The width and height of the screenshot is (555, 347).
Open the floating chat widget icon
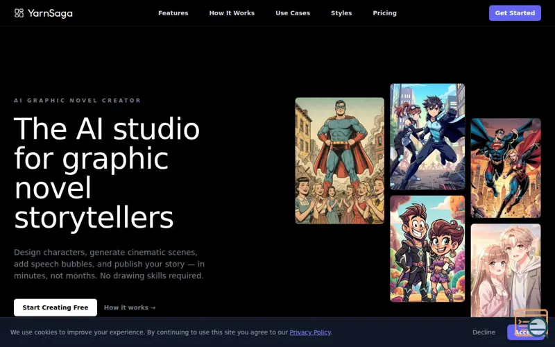click(531, 323)
